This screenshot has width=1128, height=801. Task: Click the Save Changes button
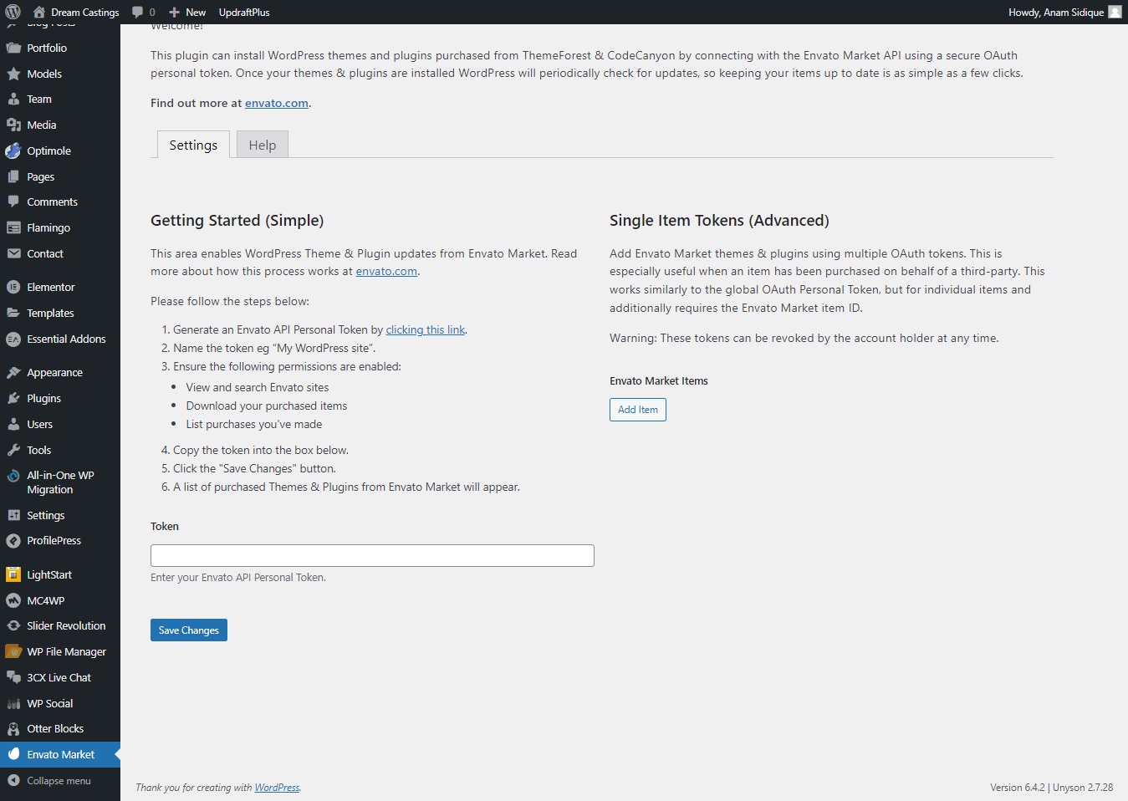[x=189, y=630]
